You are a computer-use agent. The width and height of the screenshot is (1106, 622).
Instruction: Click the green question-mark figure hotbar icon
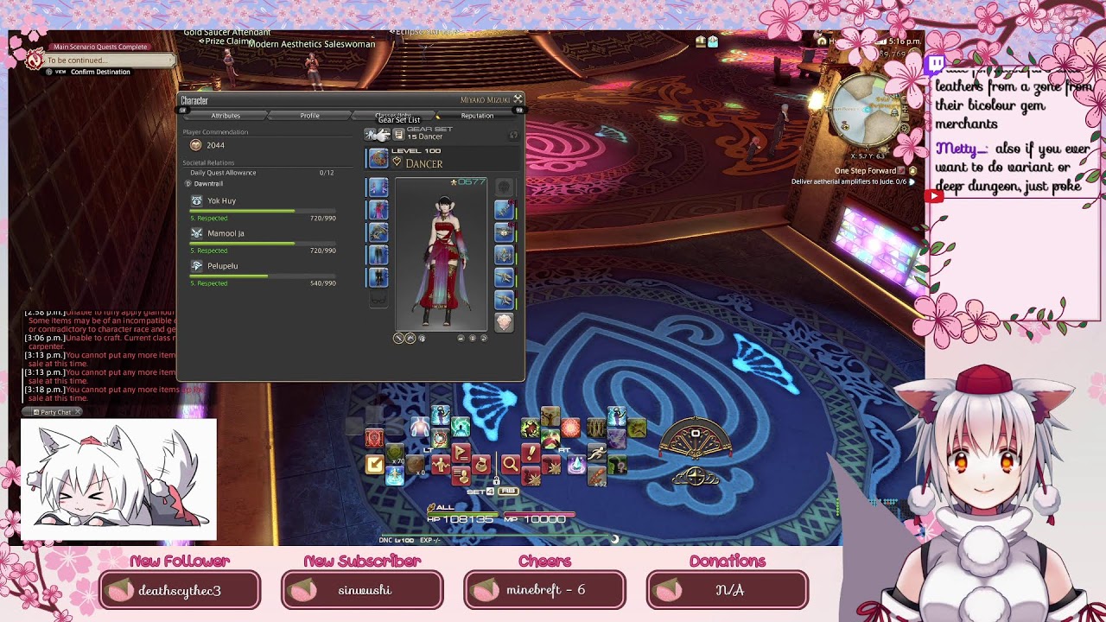(x=617, y=464)
